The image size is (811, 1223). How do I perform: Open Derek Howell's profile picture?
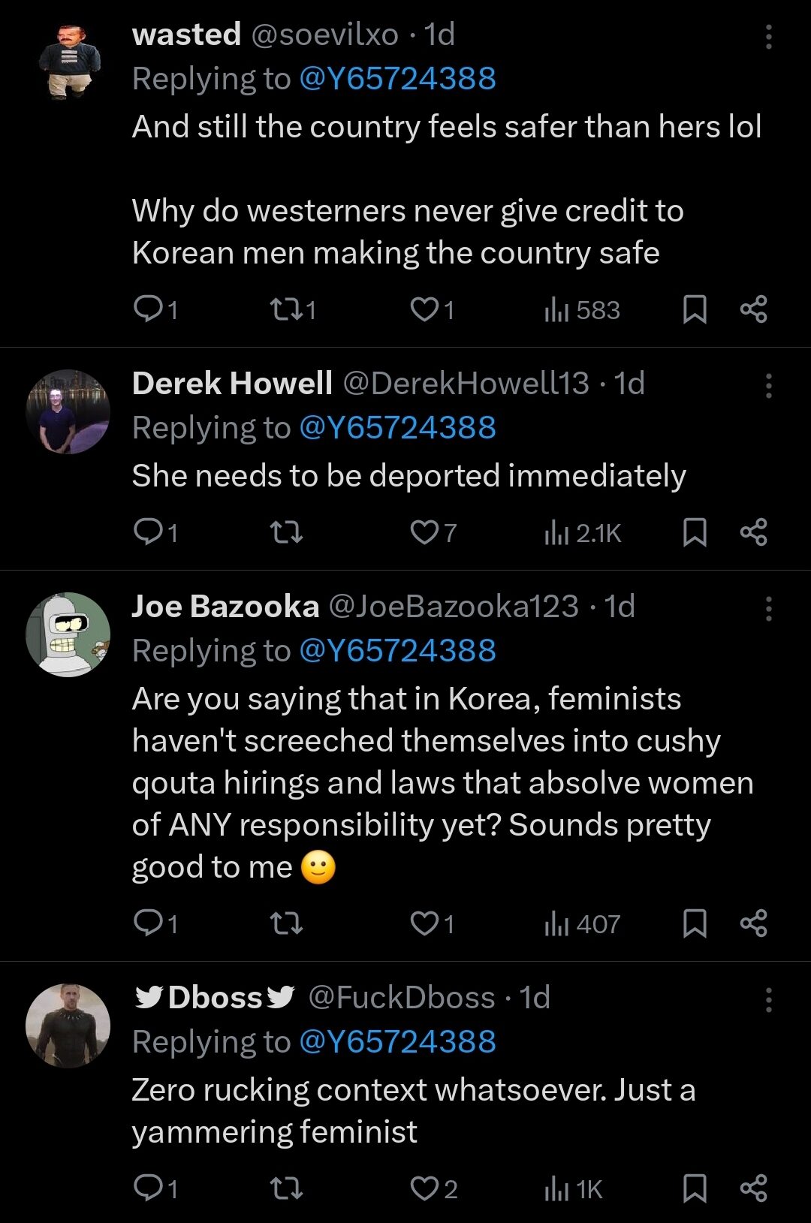68,411
